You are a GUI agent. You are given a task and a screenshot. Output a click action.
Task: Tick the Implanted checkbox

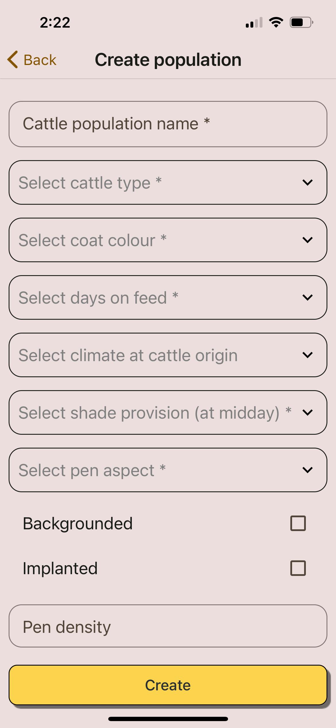tap(298, 568)
